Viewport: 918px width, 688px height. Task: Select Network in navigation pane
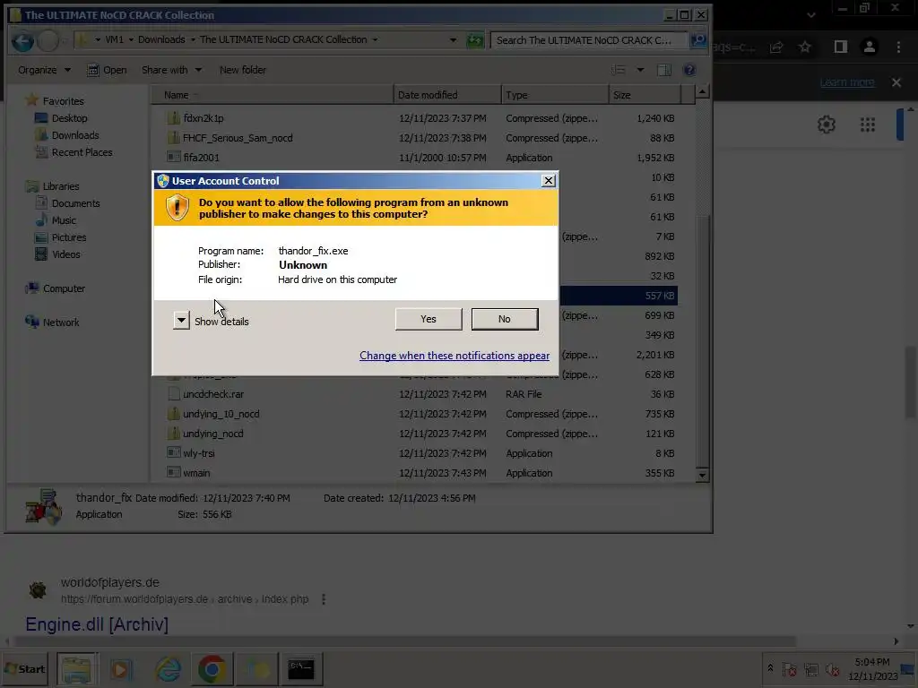pyautogui.click(x=52, y=322)
